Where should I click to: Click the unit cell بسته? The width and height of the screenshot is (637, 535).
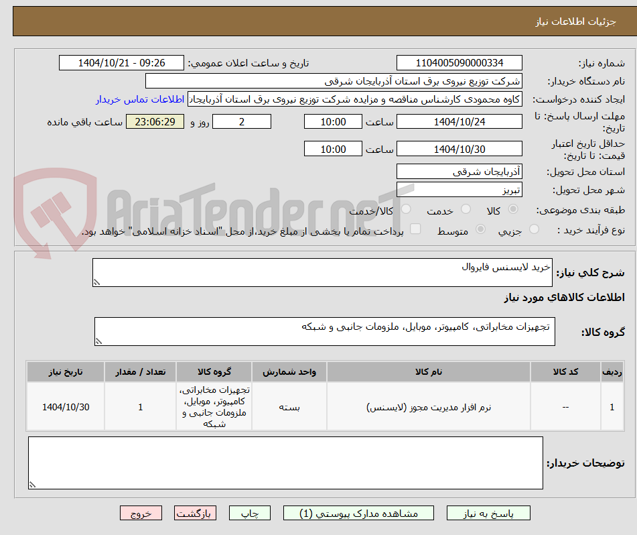pos(289,407)
